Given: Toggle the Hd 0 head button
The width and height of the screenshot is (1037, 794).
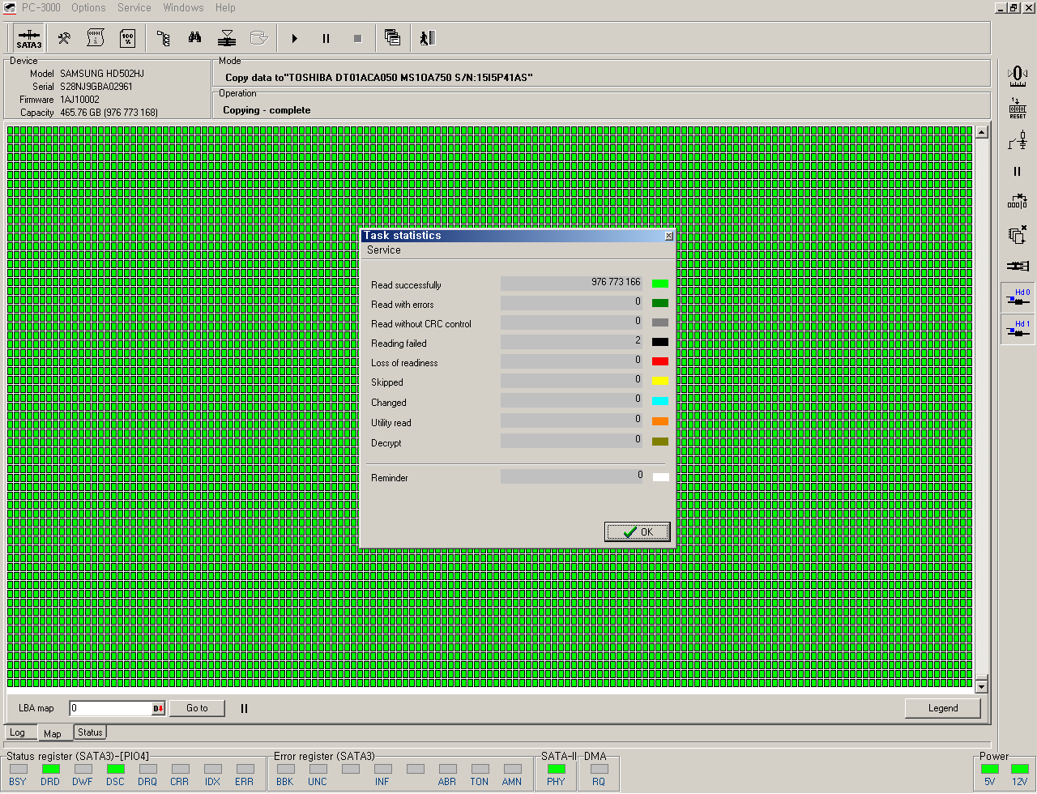Looking at the screenshot, I should (x=1018, y=297).
